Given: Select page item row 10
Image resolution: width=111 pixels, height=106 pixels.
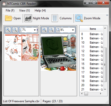Looking at the screenshot, I should tap(91, 43).
